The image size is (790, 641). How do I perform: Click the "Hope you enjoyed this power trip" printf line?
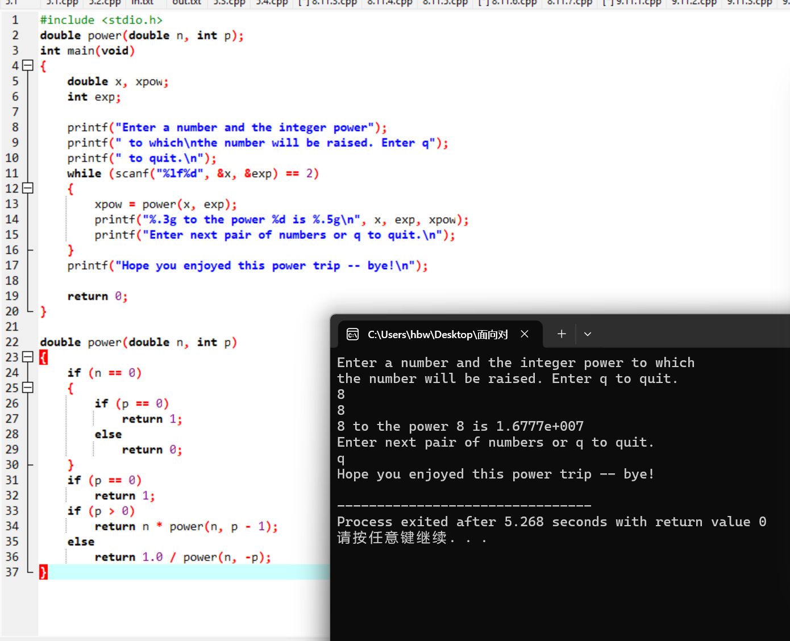247,265
